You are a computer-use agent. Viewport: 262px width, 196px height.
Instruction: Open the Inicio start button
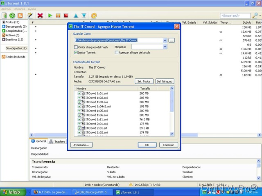(13, 192)
